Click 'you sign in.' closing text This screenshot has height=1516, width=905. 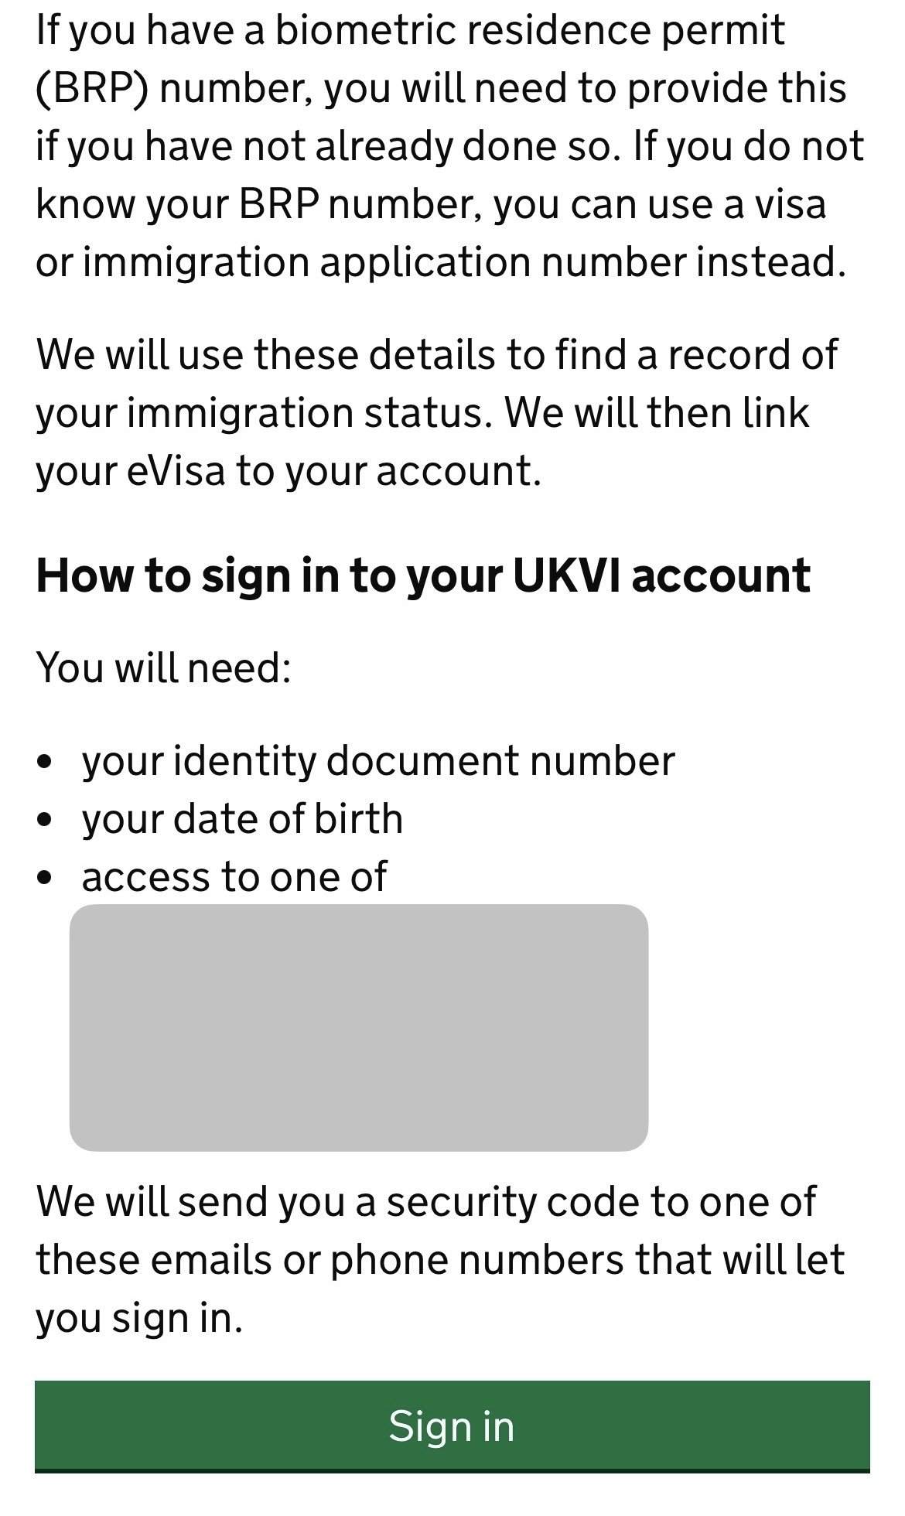tap(139, 1318)
